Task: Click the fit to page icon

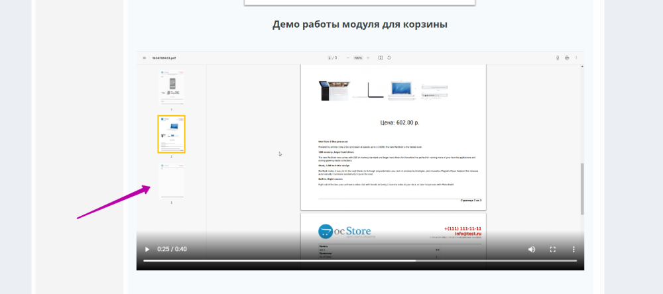Action: click(381, 58)
